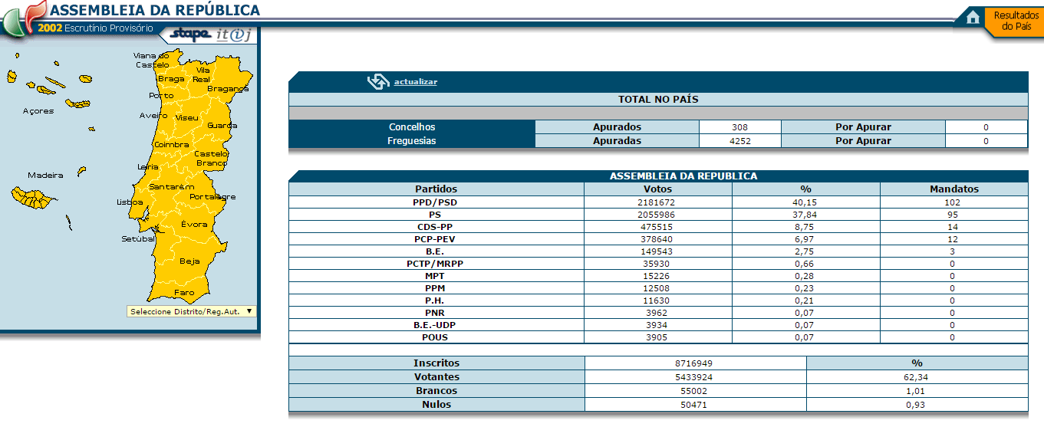Screen dimensions: 1044x427
Task: Select Leiria district on map
Action: 148,166
